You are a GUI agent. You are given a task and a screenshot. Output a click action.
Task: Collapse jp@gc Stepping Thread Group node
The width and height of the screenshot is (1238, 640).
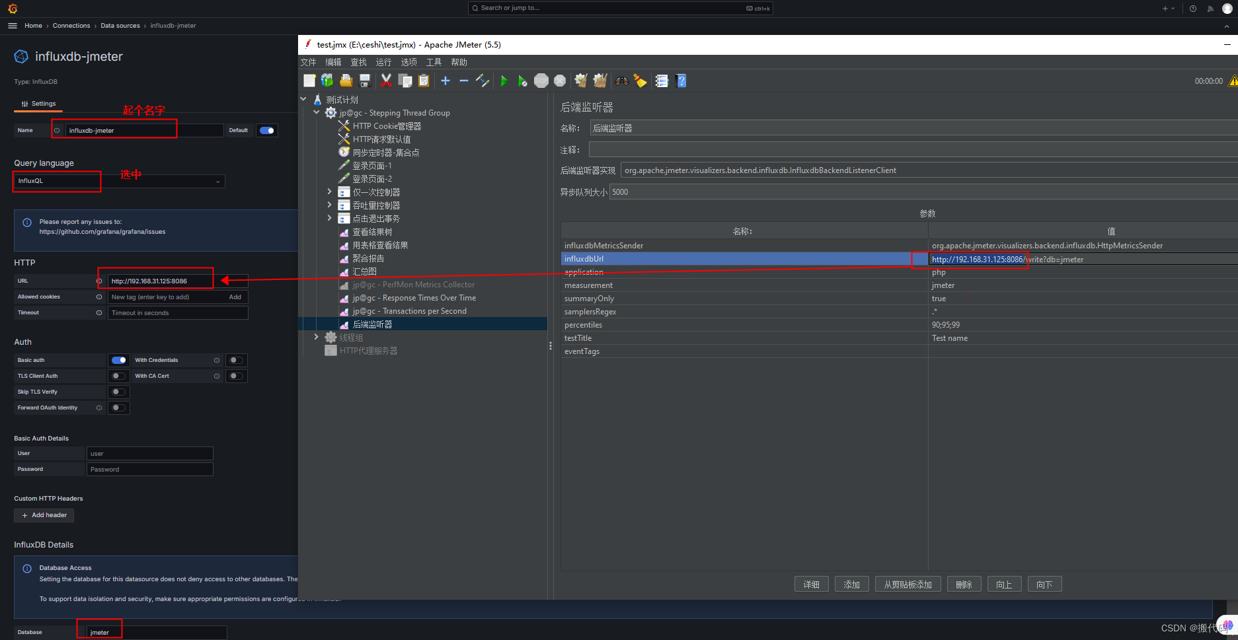pos(317,113)
